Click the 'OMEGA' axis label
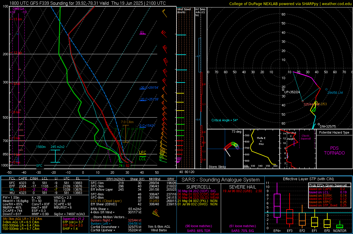 tap(18, 9)
